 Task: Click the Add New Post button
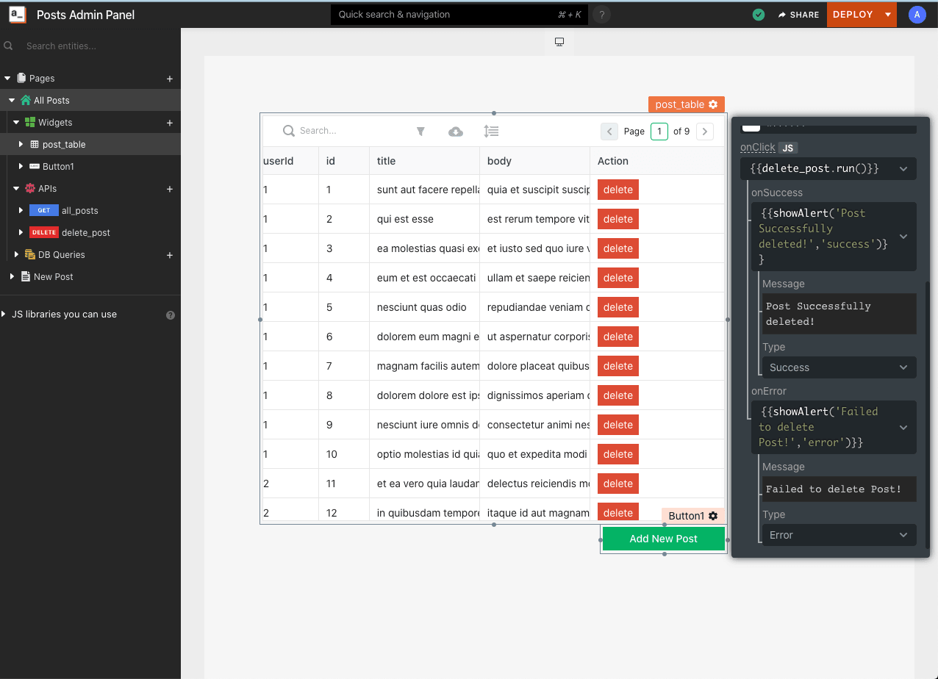(x=663, y=539)
